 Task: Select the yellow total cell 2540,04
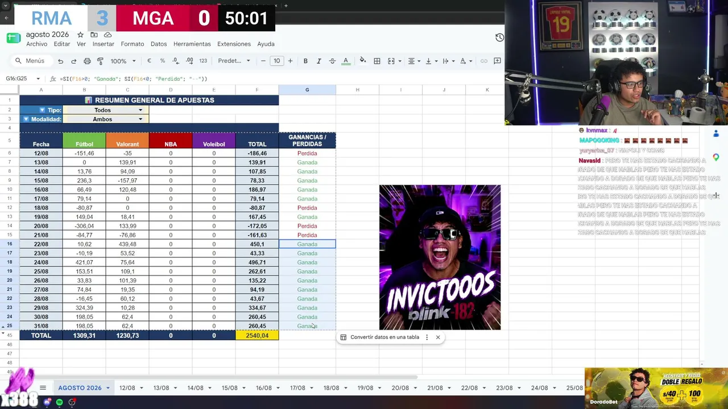(x=257, y=336)
